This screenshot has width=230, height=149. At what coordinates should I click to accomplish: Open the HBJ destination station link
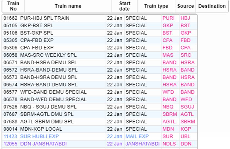pos(185,18)
